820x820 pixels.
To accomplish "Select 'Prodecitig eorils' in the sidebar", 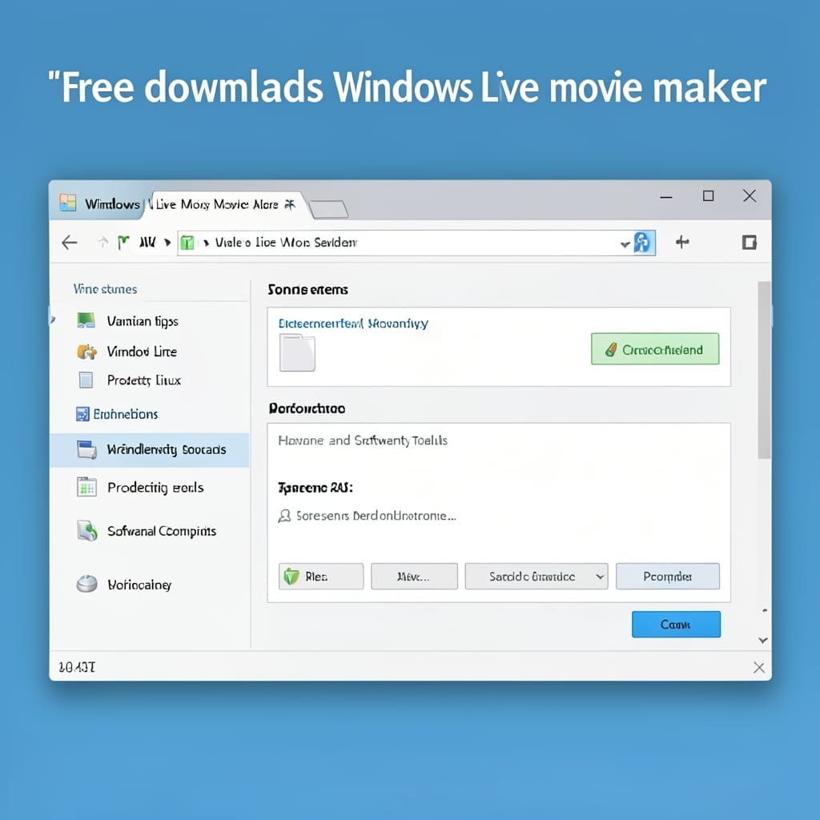I will point(155,488).
